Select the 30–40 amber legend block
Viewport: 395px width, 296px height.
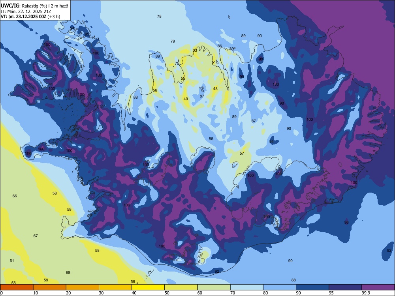[115, 287]
